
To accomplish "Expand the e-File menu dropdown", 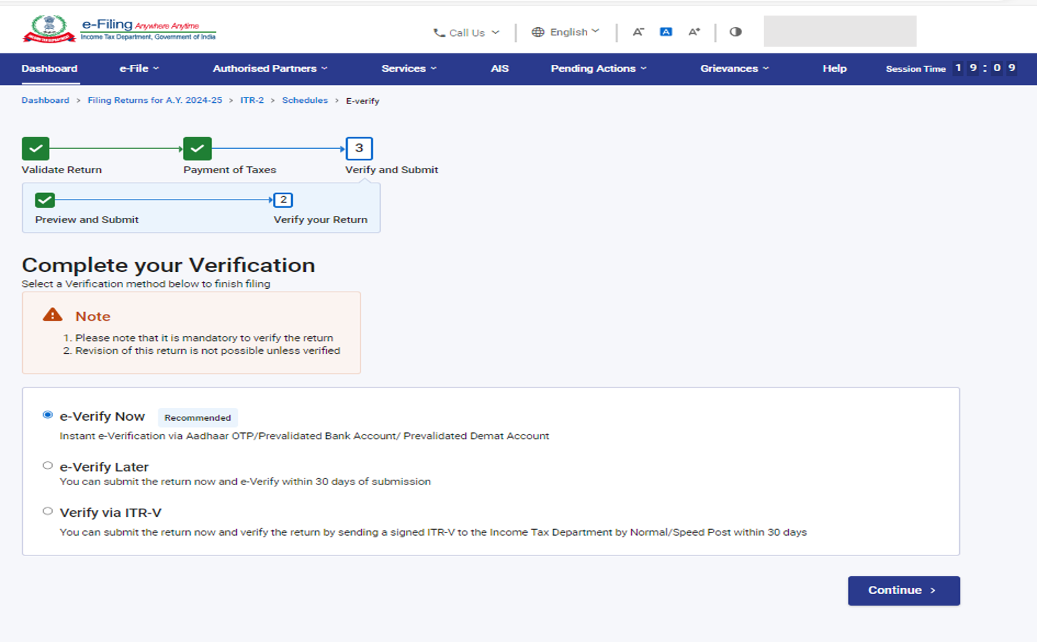I will [x=139, y=68].
